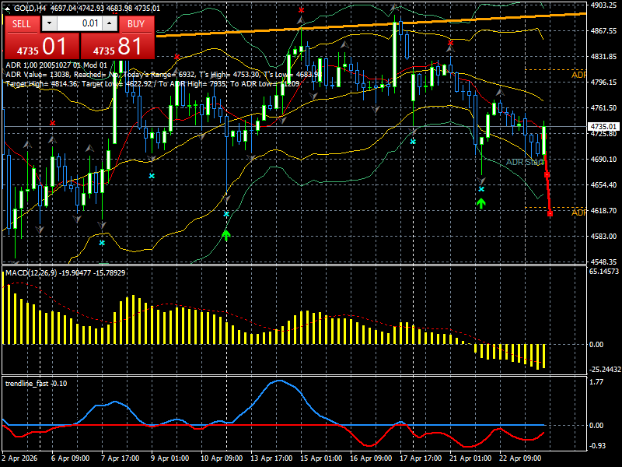The width and height of the screenshot is (622, 467).
Task: Click the SELL button
Action: 22,24
